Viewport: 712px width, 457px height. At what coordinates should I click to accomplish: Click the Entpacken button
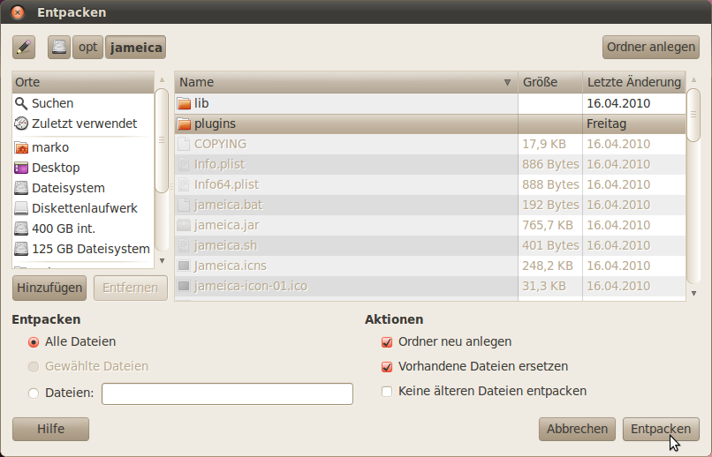click(661, 429)
